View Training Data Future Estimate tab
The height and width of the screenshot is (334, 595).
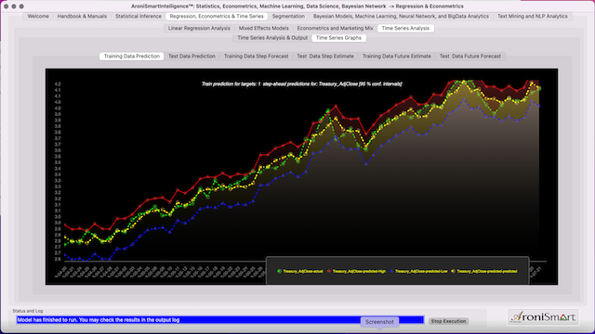(x=397, y=56)
